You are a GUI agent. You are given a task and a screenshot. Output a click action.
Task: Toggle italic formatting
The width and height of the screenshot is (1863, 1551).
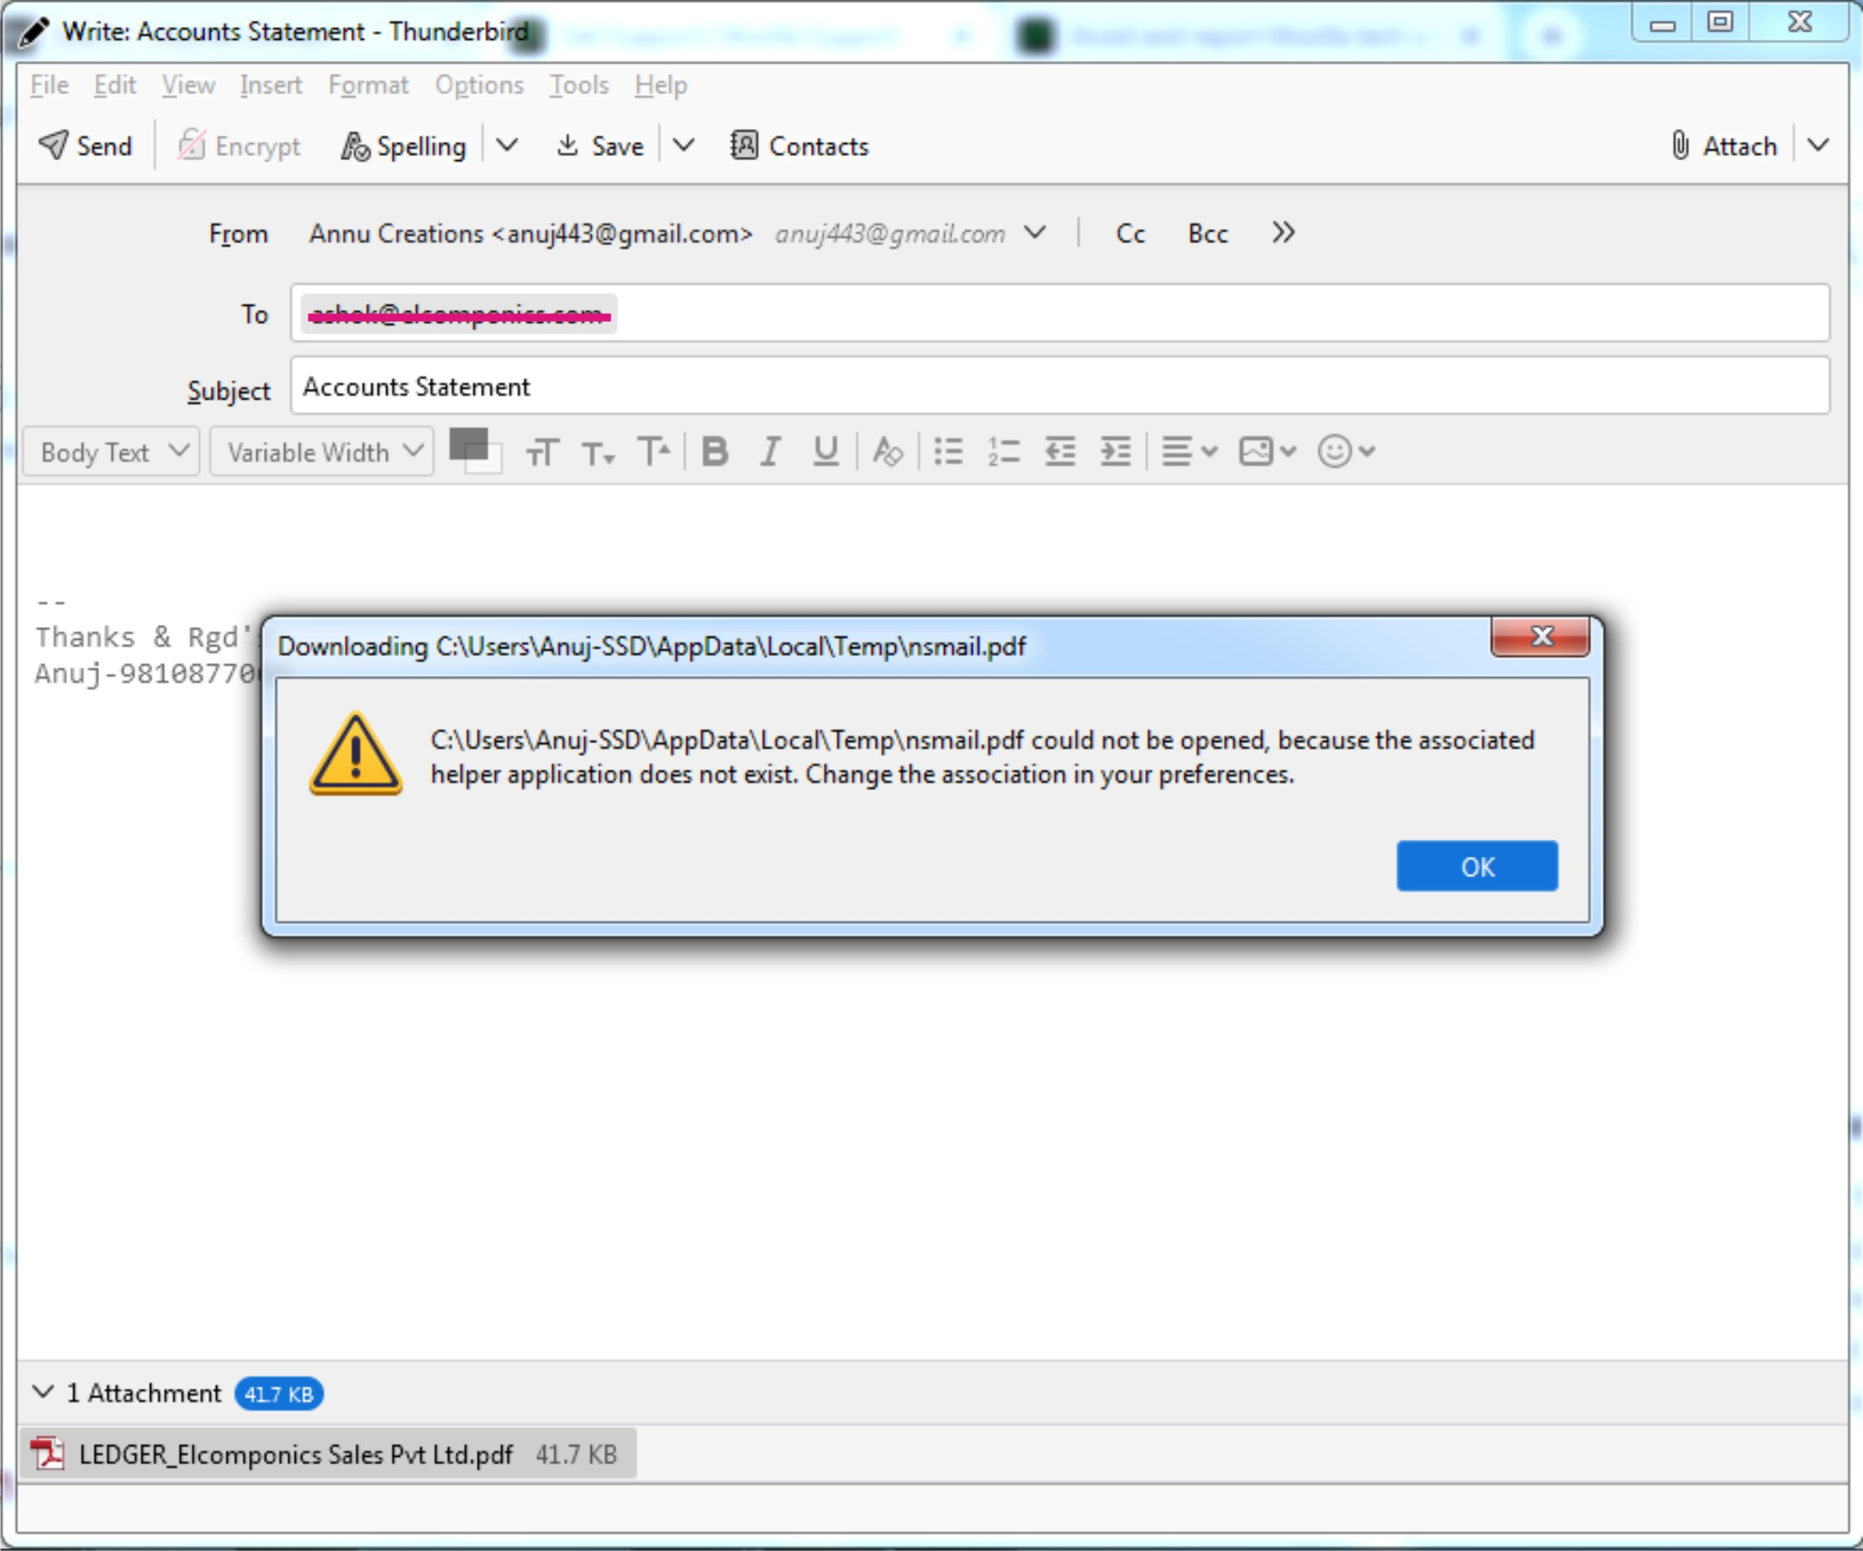(770, 451)
